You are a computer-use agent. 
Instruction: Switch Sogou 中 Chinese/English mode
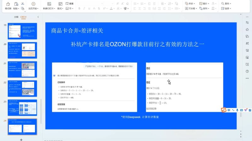(x=229, y=110)
